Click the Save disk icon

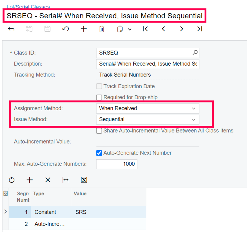47,29
